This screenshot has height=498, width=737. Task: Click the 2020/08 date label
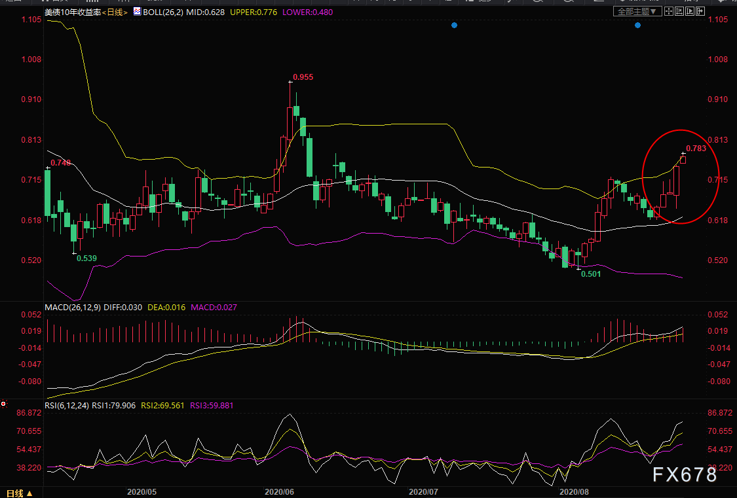tap(575, 492)
